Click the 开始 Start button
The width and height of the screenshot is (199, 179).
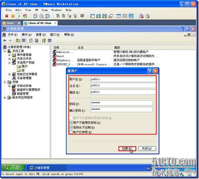coord(13,168)
